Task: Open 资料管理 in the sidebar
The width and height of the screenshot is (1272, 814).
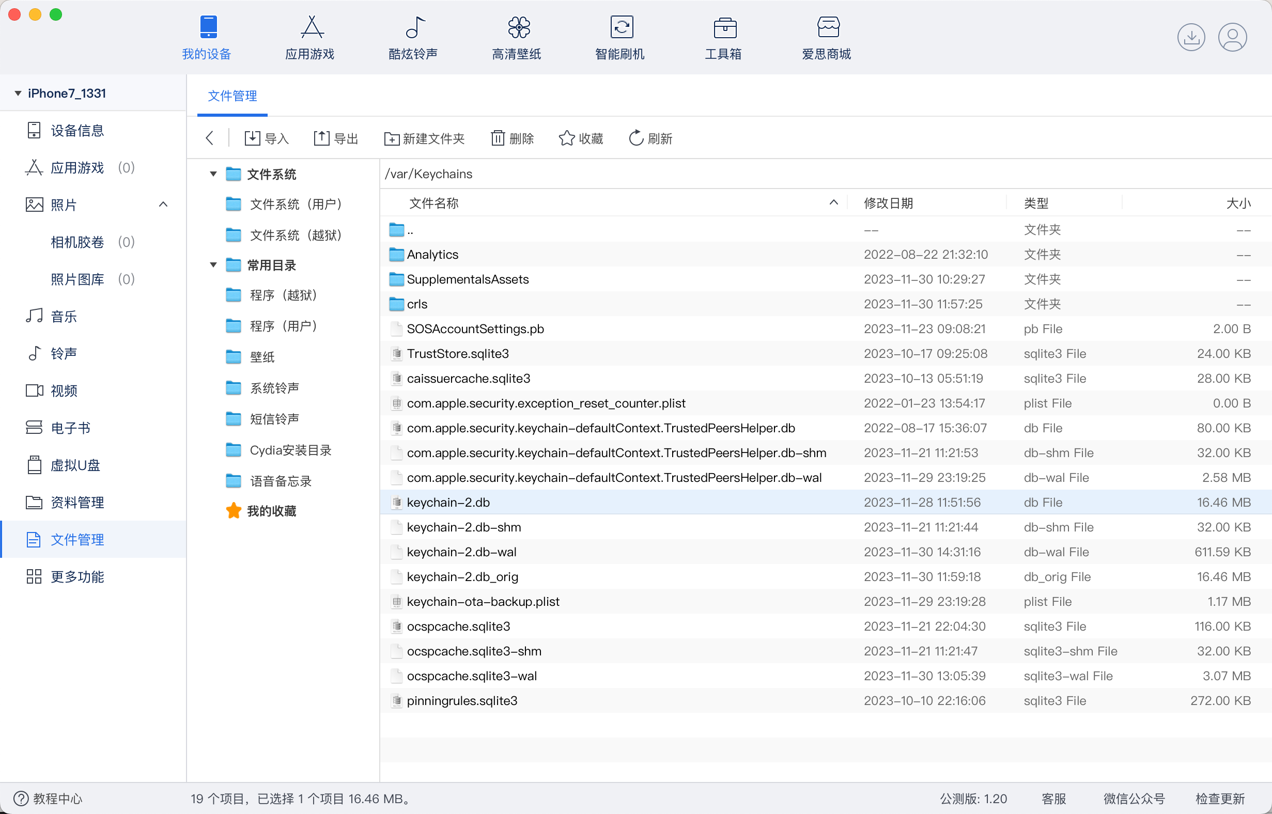Action: 93,502
